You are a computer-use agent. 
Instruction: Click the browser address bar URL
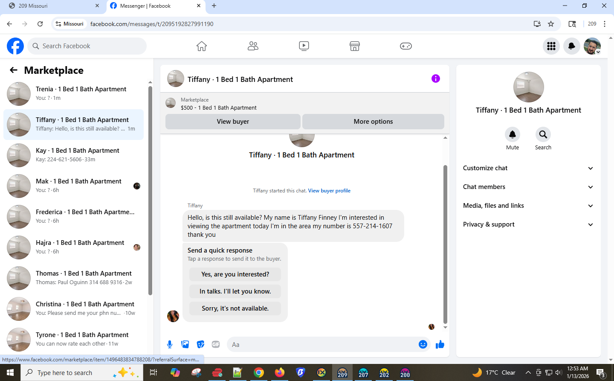152,24
